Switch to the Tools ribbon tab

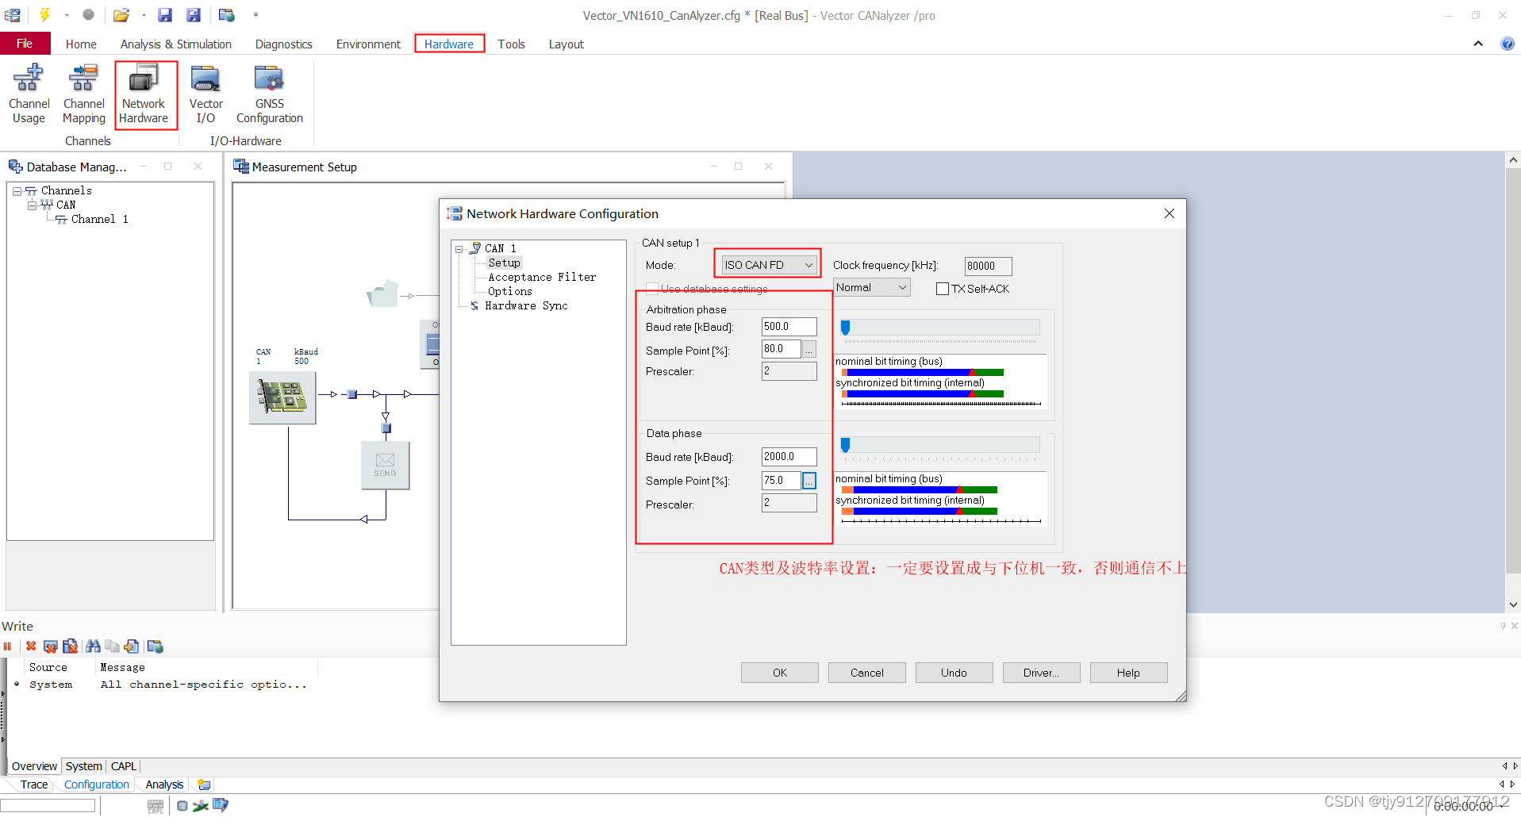(511, 44)
